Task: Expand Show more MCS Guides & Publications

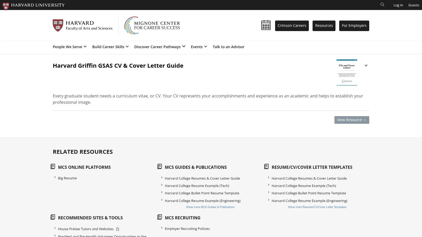Action: 210,207
